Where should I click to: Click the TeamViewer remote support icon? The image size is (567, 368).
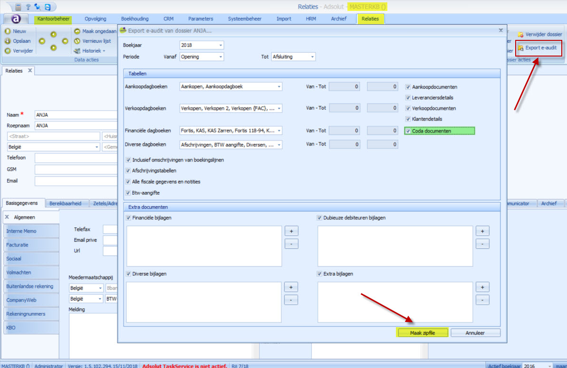point(47,7)
